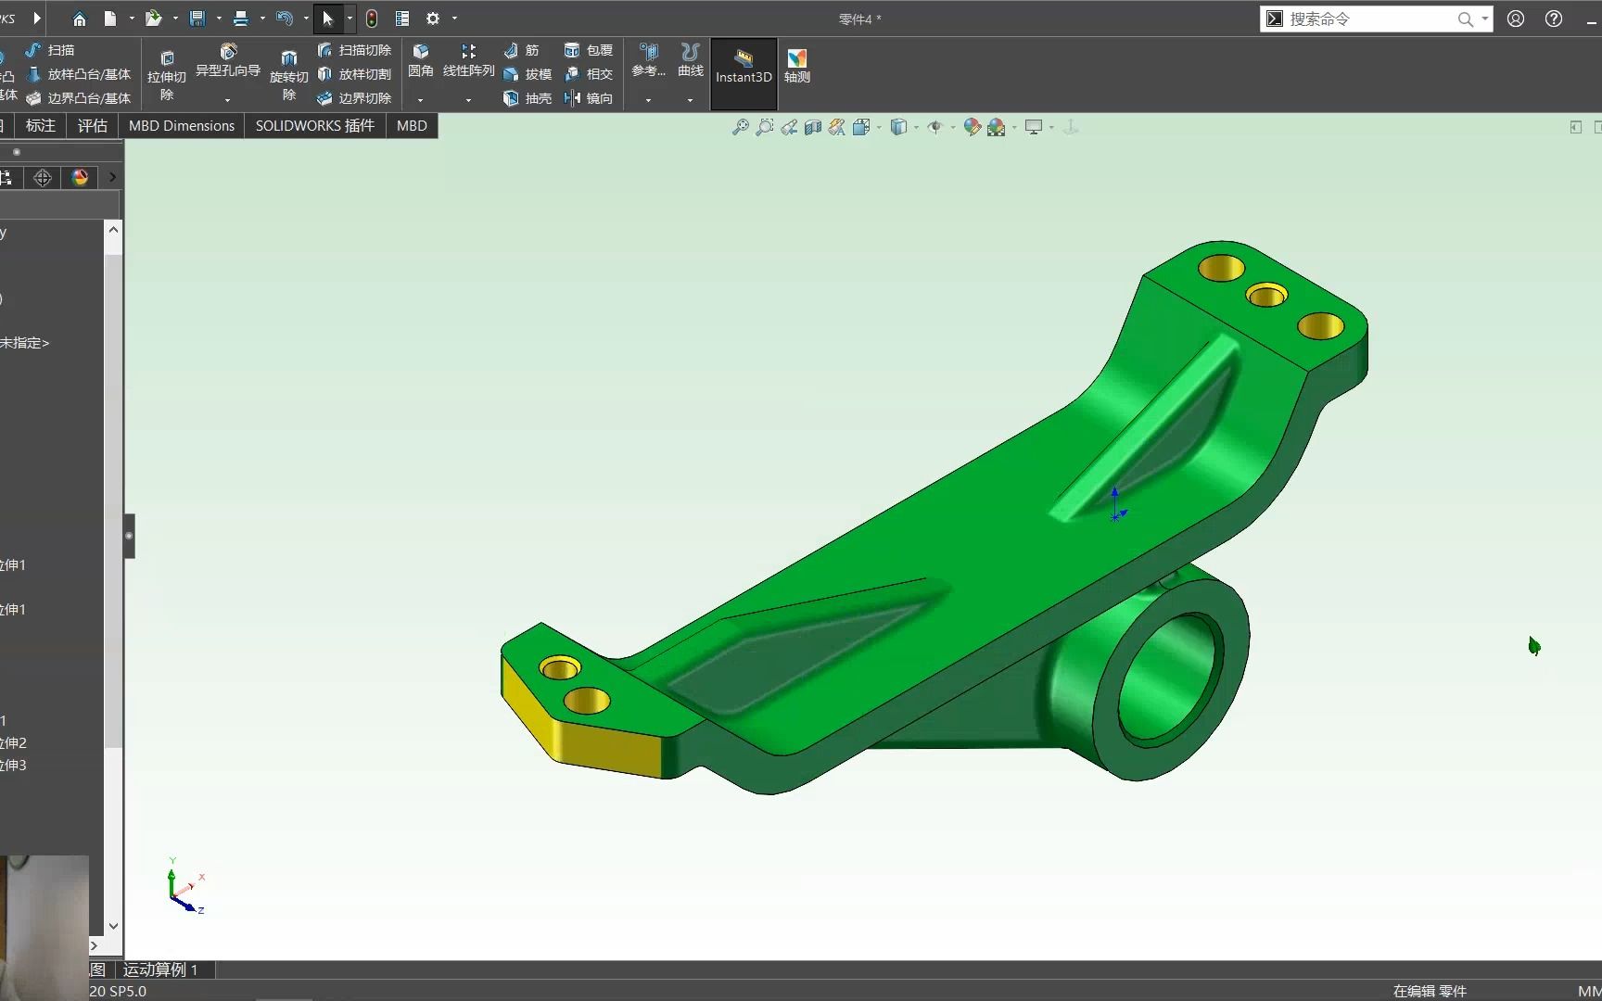The height and width of the screenshot is (1001, 1602).
Task: Open the 异型孔向导 hole wizard
Action: click(228, 60)
